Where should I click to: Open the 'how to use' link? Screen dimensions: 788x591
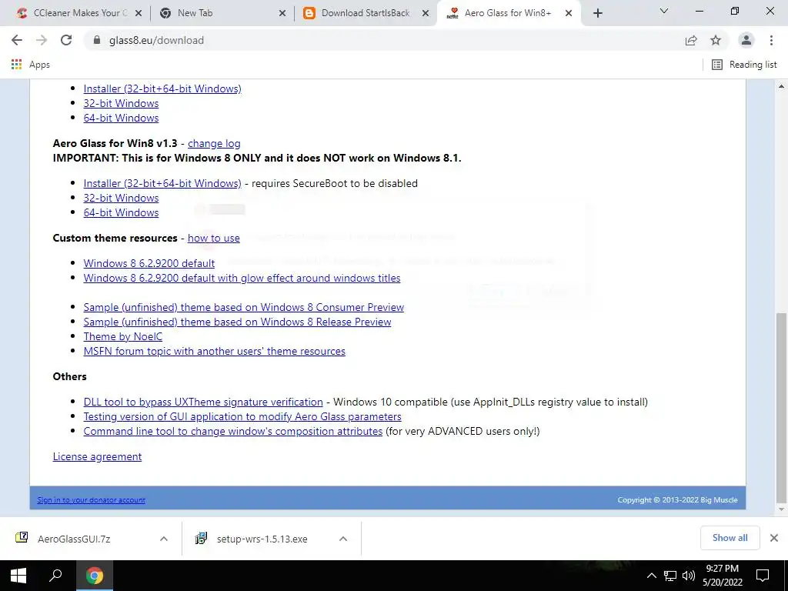tap(214, 239)
